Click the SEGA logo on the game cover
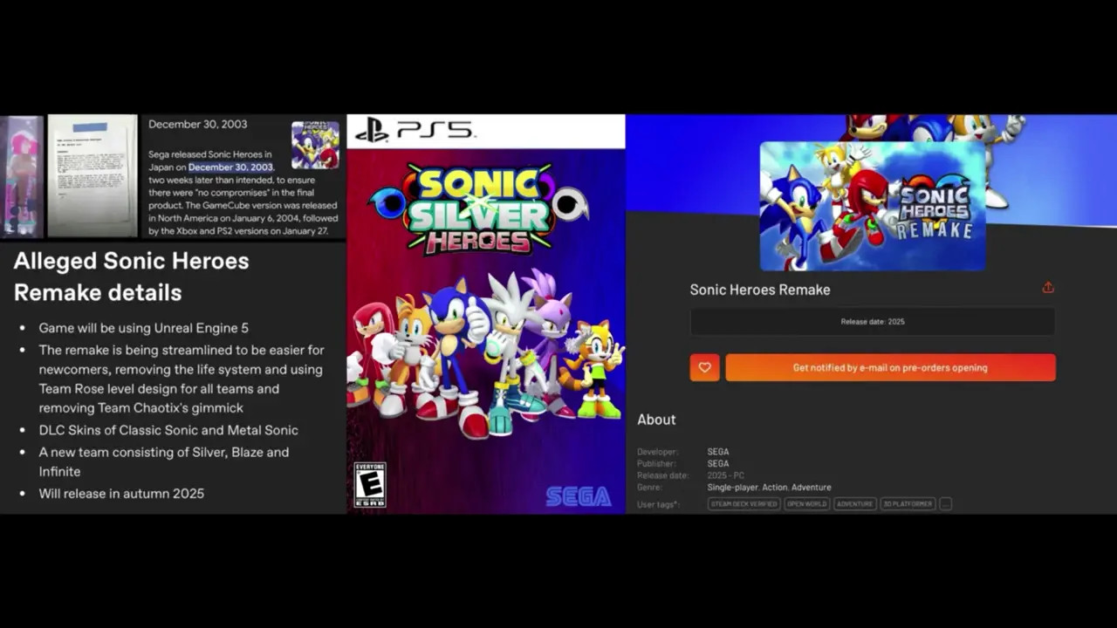The width and height of the screenshot is (1117, 628). pos(579,495)
